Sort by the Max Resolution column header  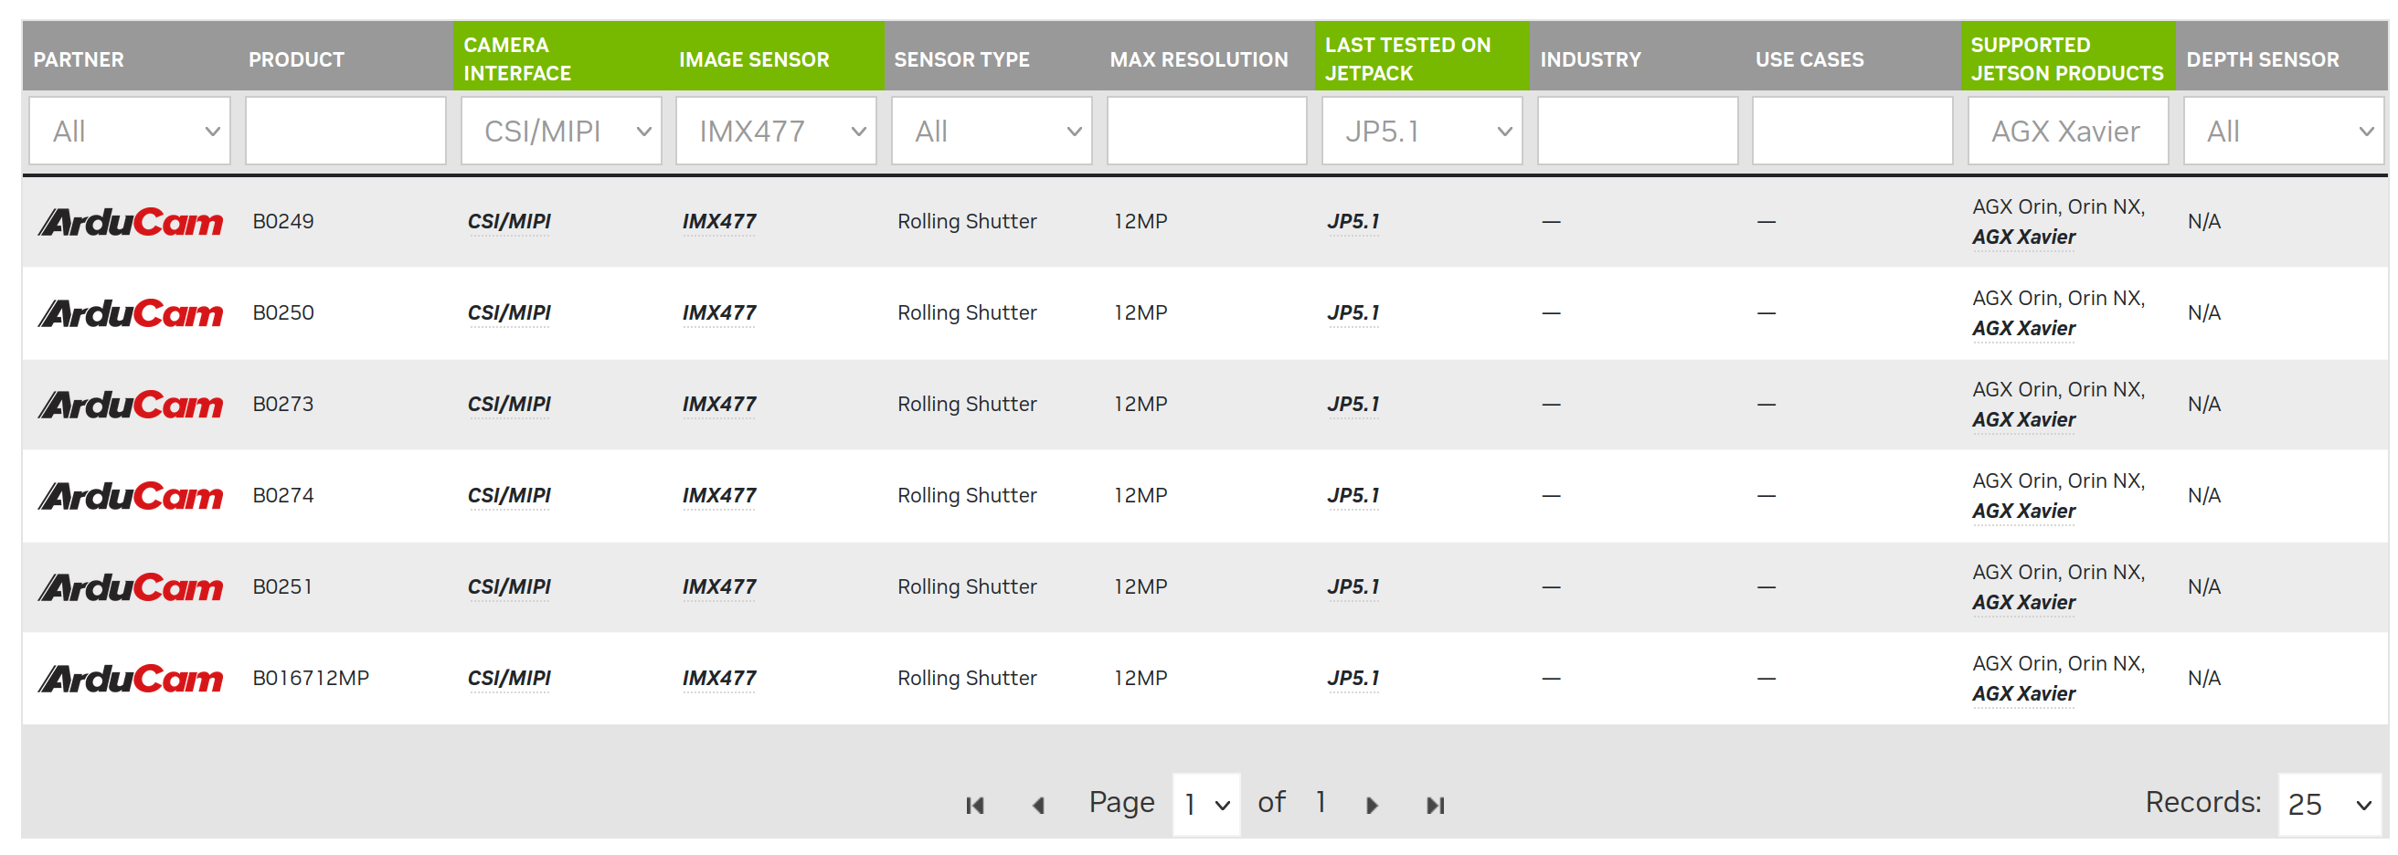click(1198, 59)
